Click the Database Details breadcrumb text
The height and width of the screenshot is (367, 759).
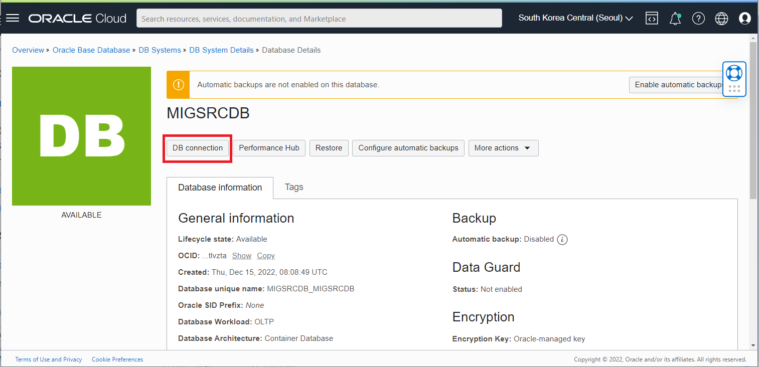(291, 50)
